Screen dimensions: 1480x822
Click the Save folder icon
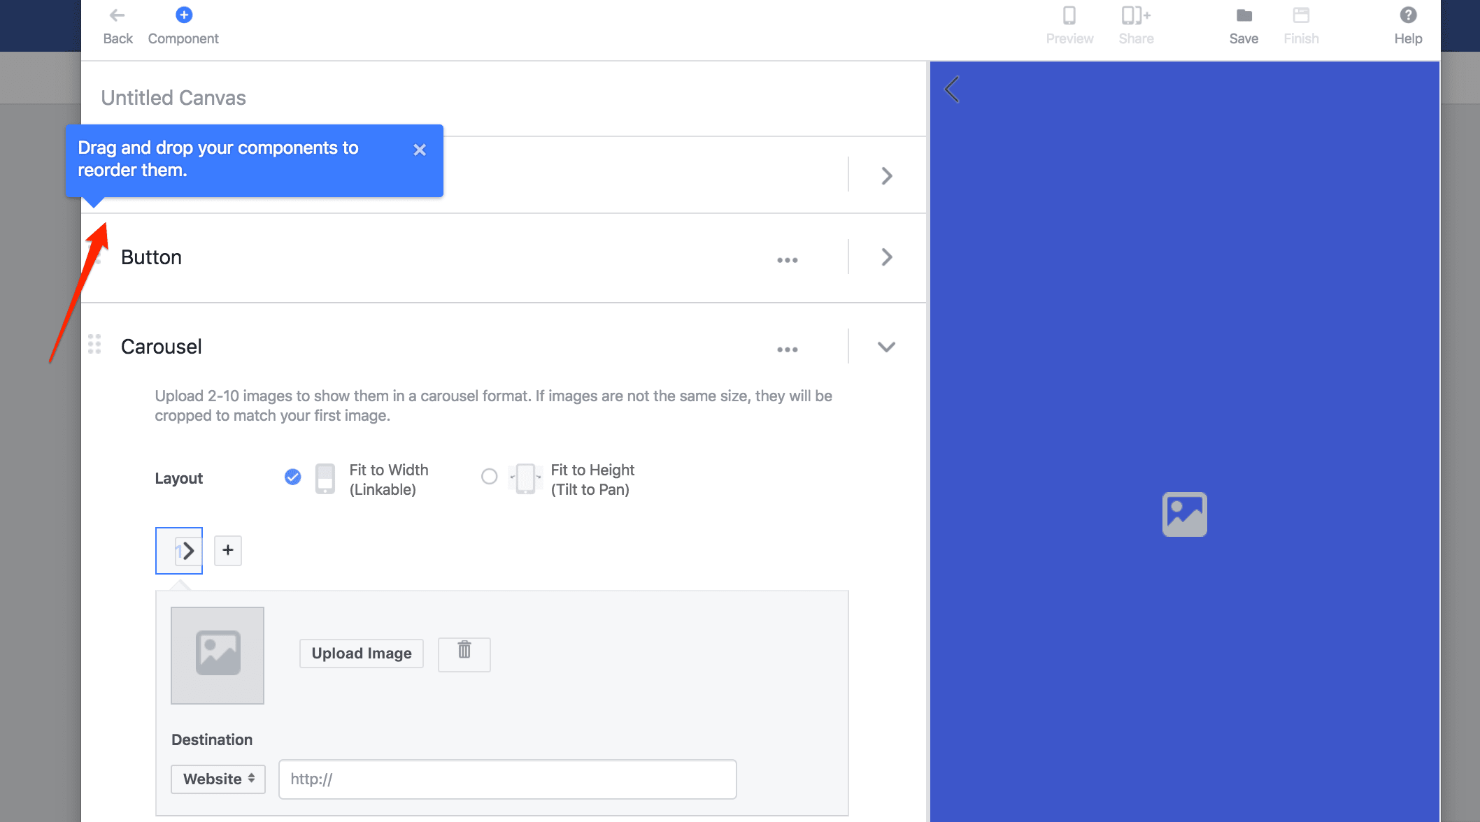pyautogui.click(x=1244, y=15)
